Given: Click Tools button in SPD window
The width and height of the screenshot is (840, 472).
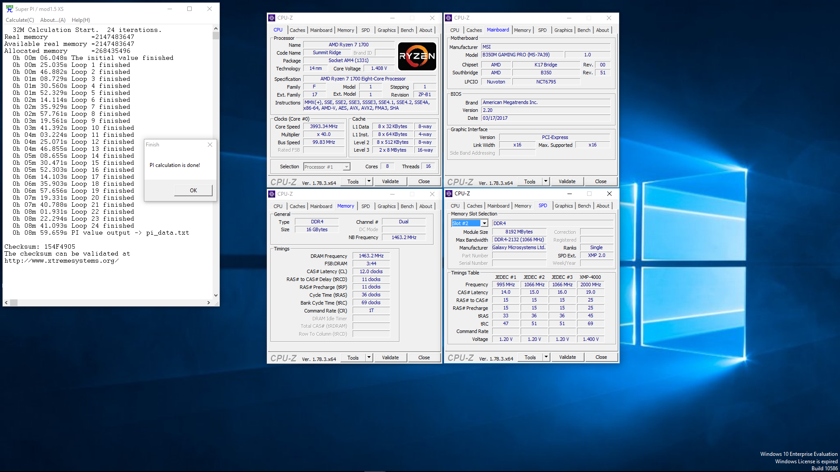Looking at the screenshot, I should tap(530, 357).
